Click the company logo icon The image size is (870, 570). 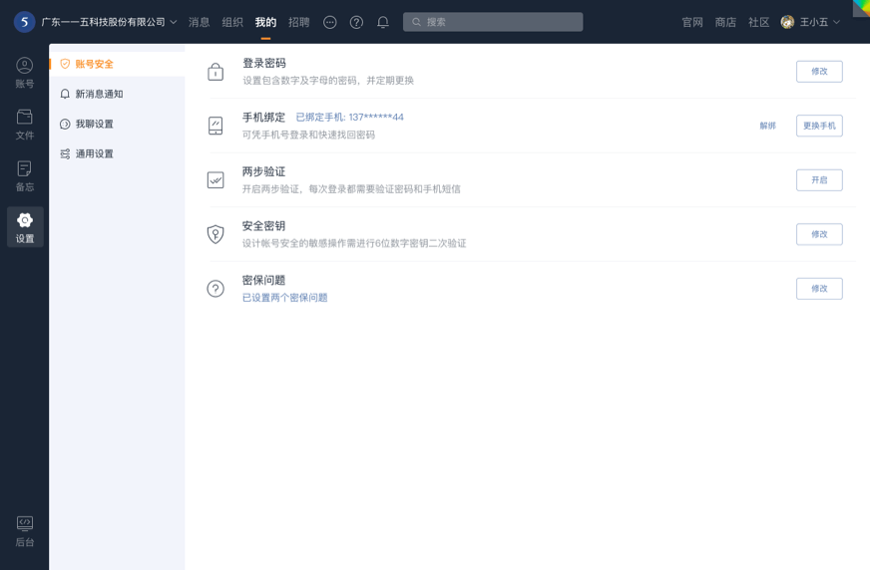coord(24,22)
